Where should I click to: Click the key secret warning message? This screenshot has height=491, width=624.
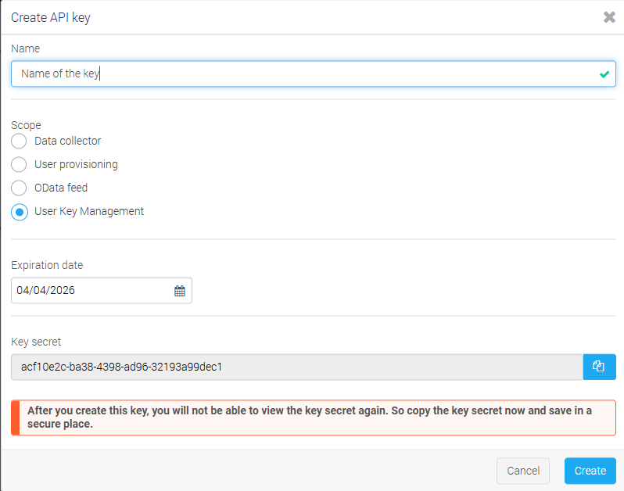point(314,418)
